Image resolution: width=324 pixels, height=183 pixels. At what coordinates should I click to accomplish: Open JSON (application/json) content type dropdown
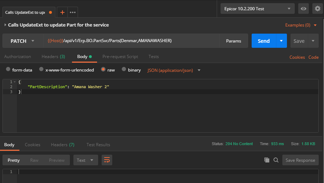pos(174,70)
